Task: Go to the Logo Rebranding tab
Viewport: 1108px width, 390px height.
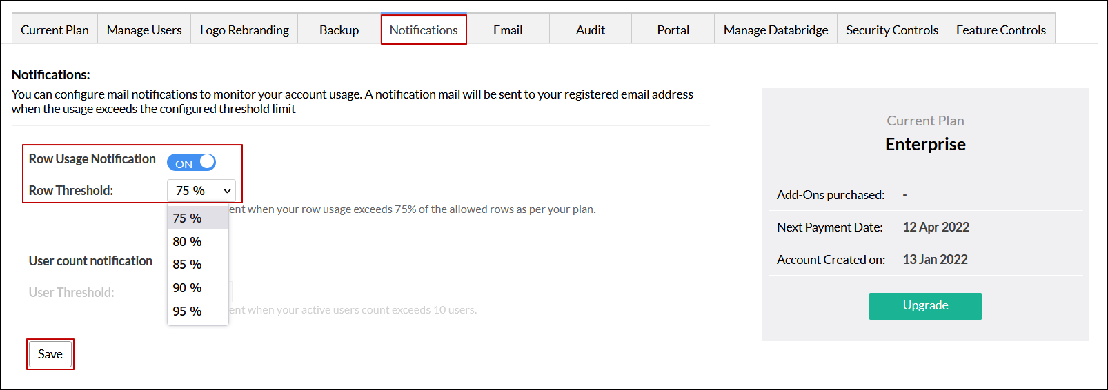Action: pyautogui.click(x=244, y=30)
